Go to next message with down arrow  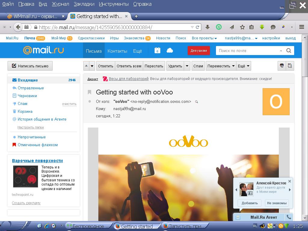92,66
